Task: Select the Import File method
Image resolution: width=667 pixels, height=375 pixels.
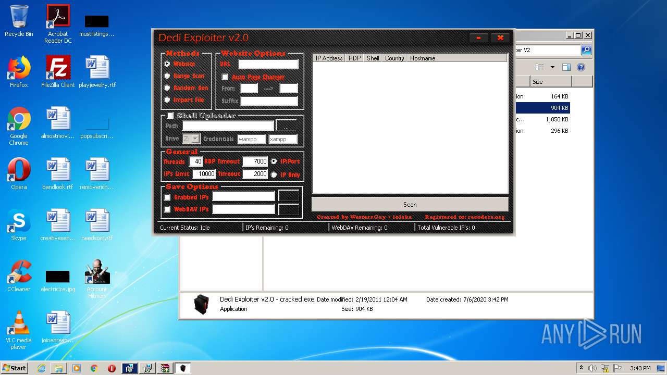Action: (167, 100)
